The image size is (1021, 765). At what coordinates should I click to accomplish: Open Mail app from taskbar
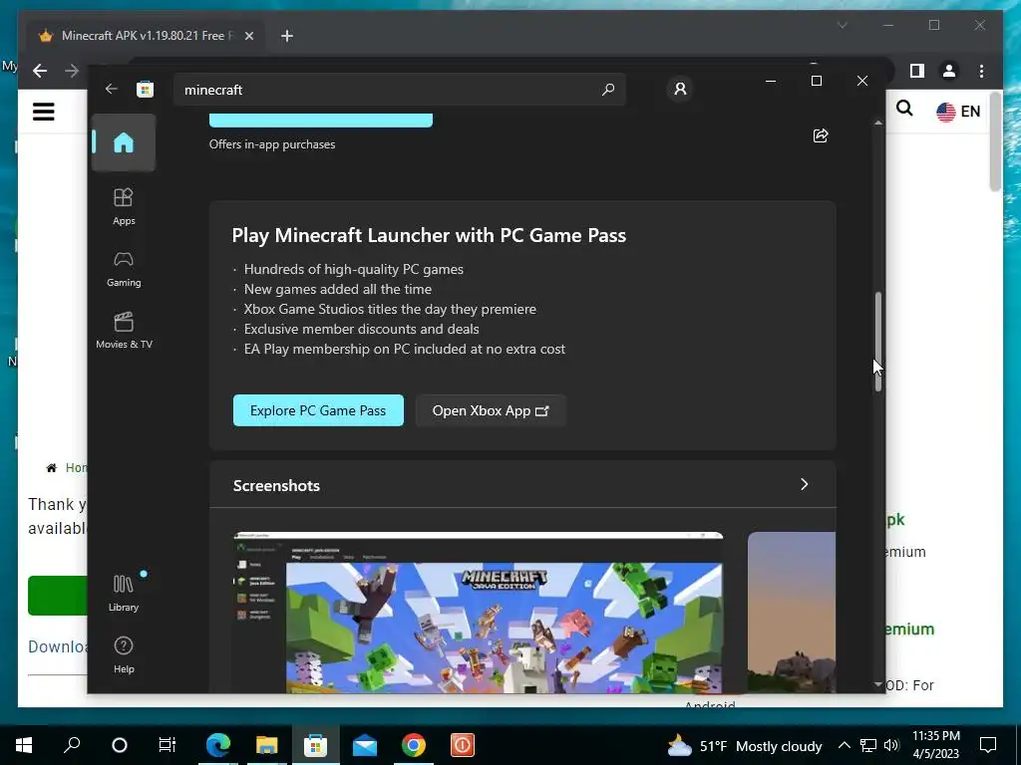click(365, 745)
